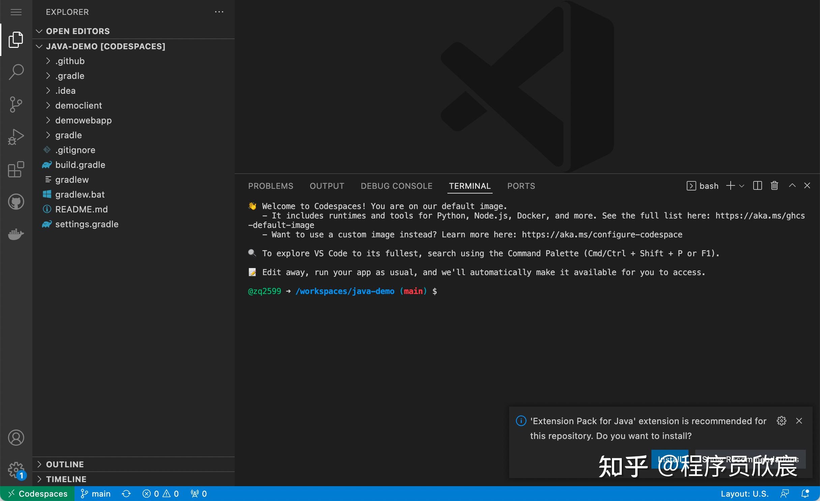The width and height of the screenshot is (820, 501).
Task: Switch to the PROBLEMS tab
Action: pyautogui.click(x=270, y=186)
